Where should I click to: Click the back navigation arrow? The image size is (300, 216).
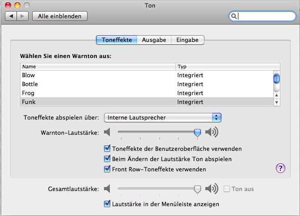pyautogui.click(x=11, y=16)
